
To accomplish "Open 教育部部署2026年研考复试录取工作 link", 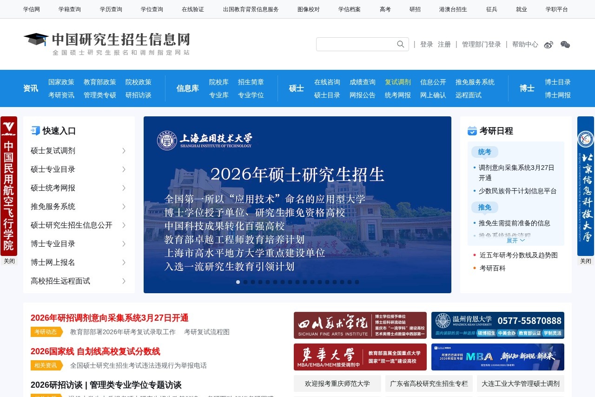I will click(x=123, y=332).
